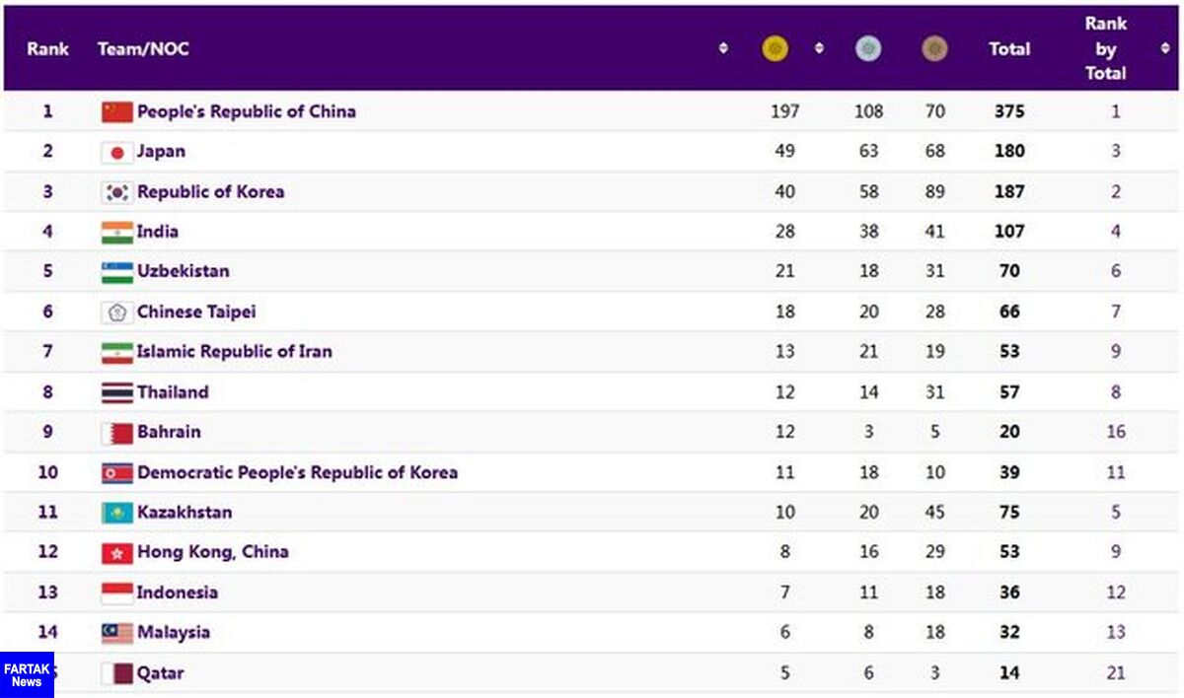This screenshot has height=698, width=1184.
Task: Click the Chinese Taipei flag icon
Action: (116, 312)
